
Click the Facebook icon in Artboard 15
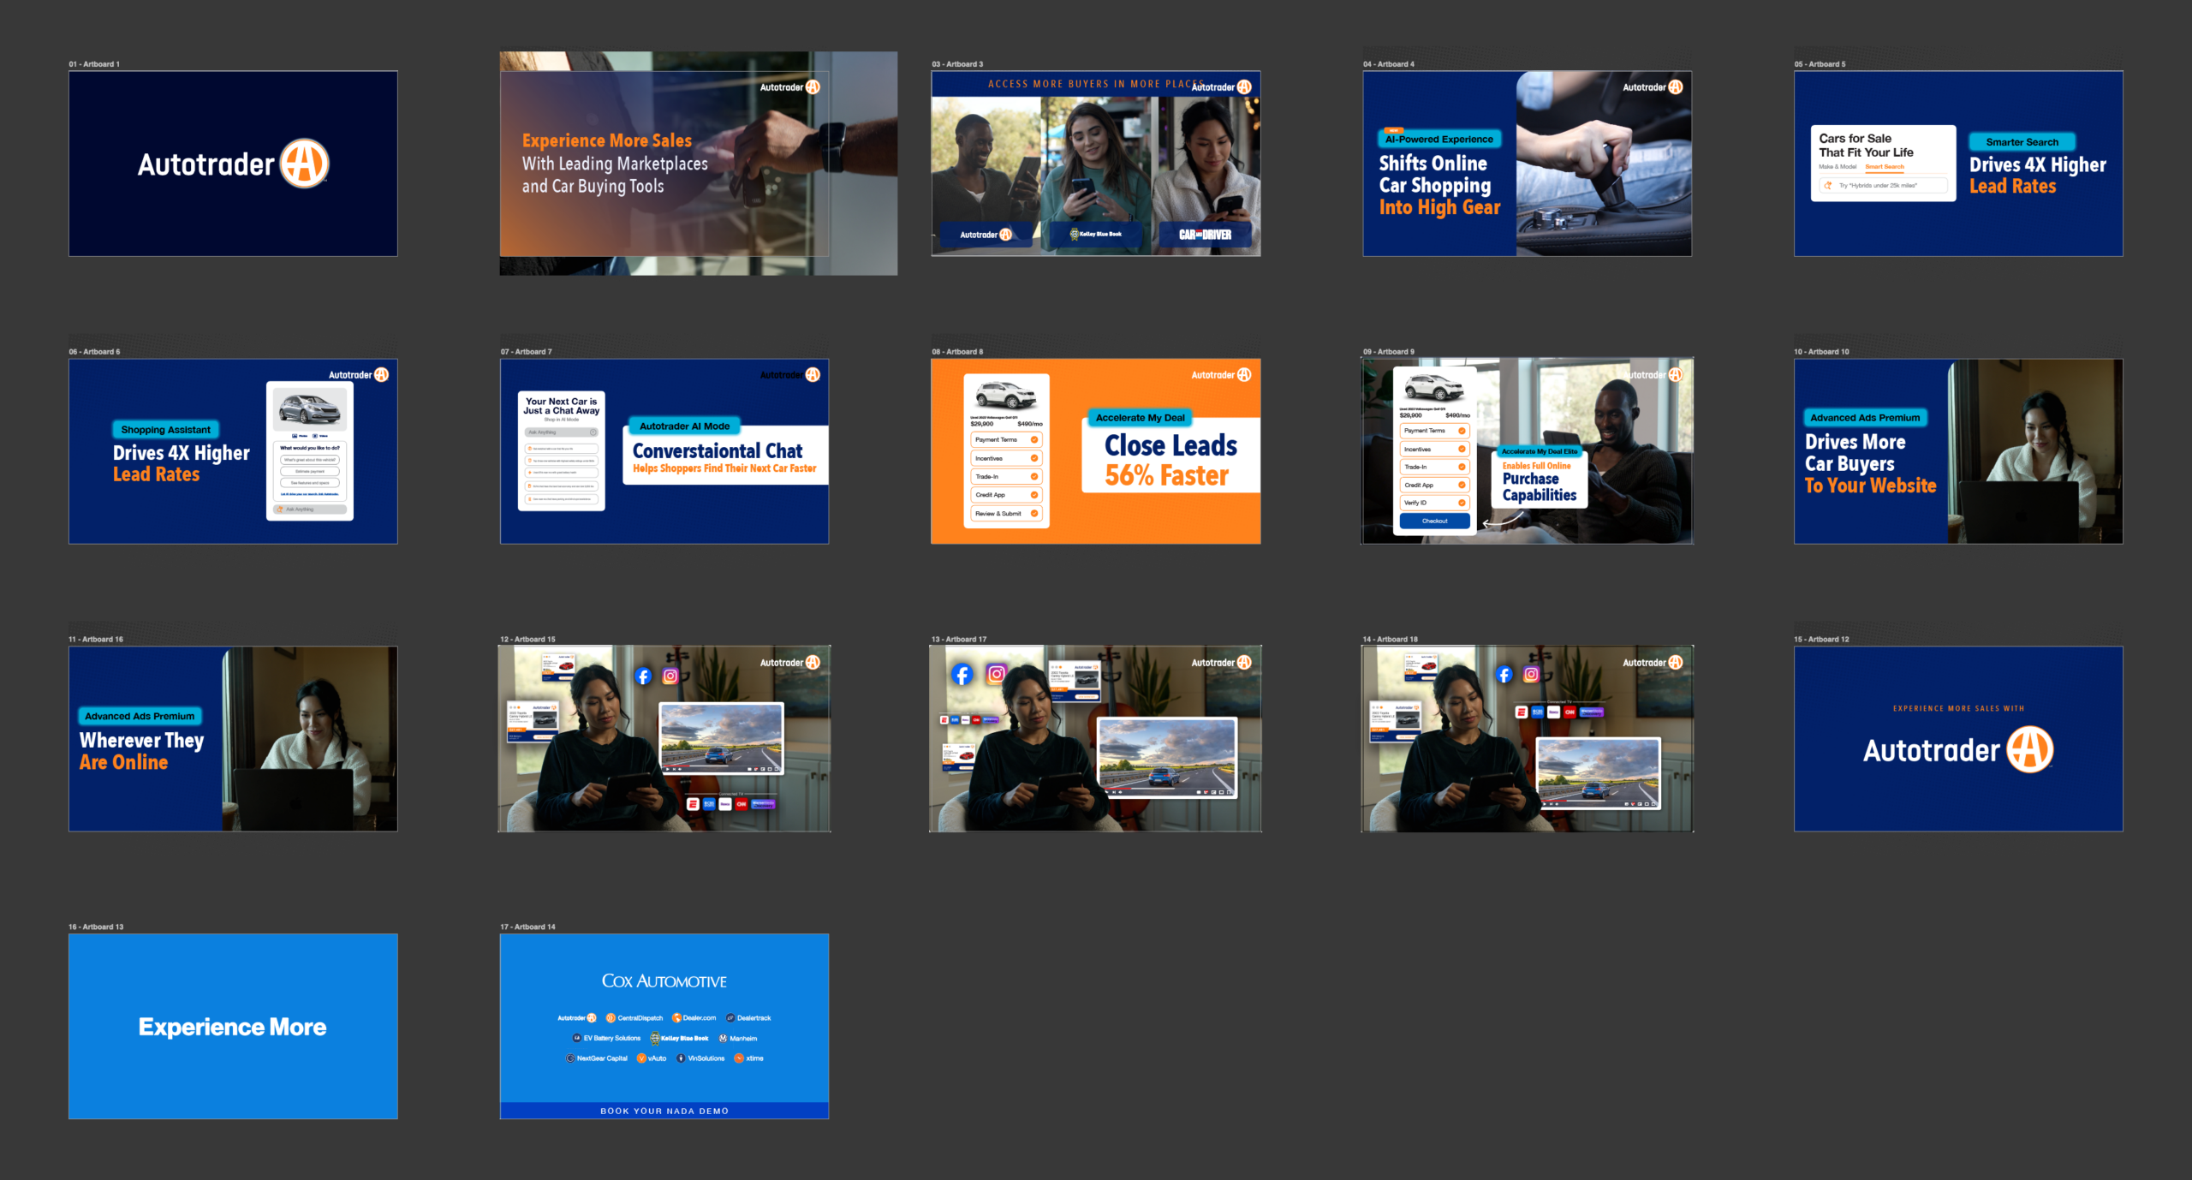tap(644, 676)
